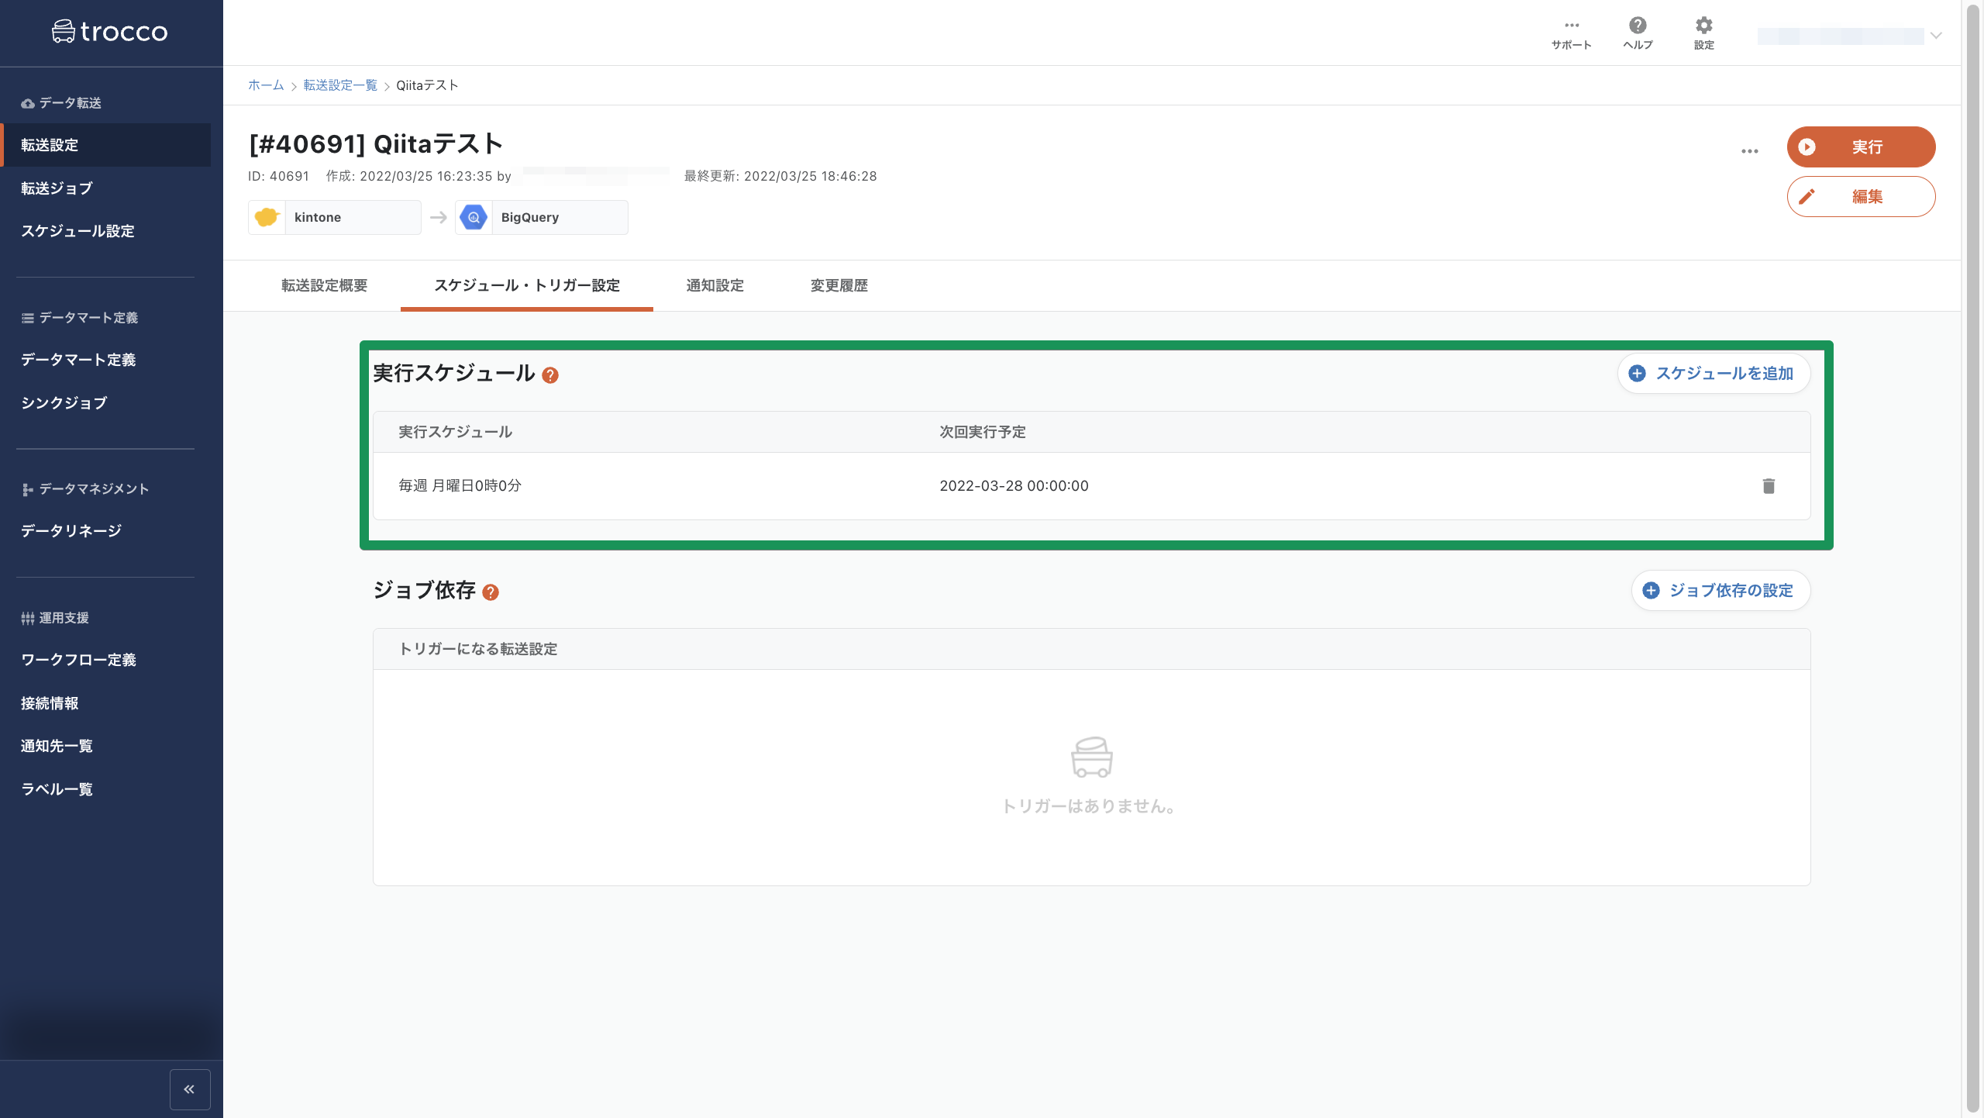The height and width of the screenshot is (1118, 1984).
Task: Expand the user account dropdown chevron
Action: [x=1936, y=36]
